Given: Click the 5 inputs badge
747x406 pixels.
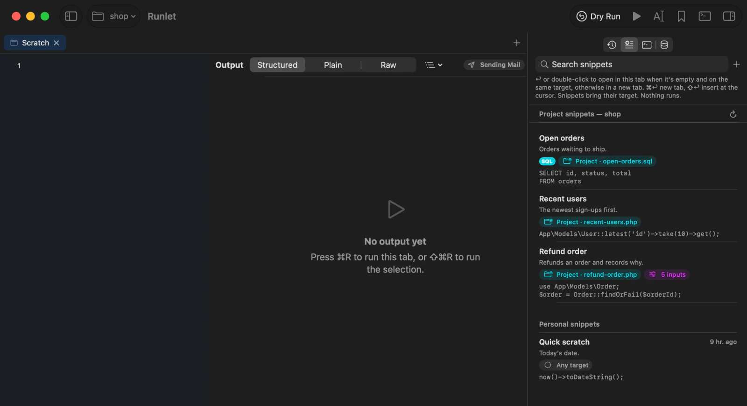Looking at the screenshot, I should pos(667,275).
